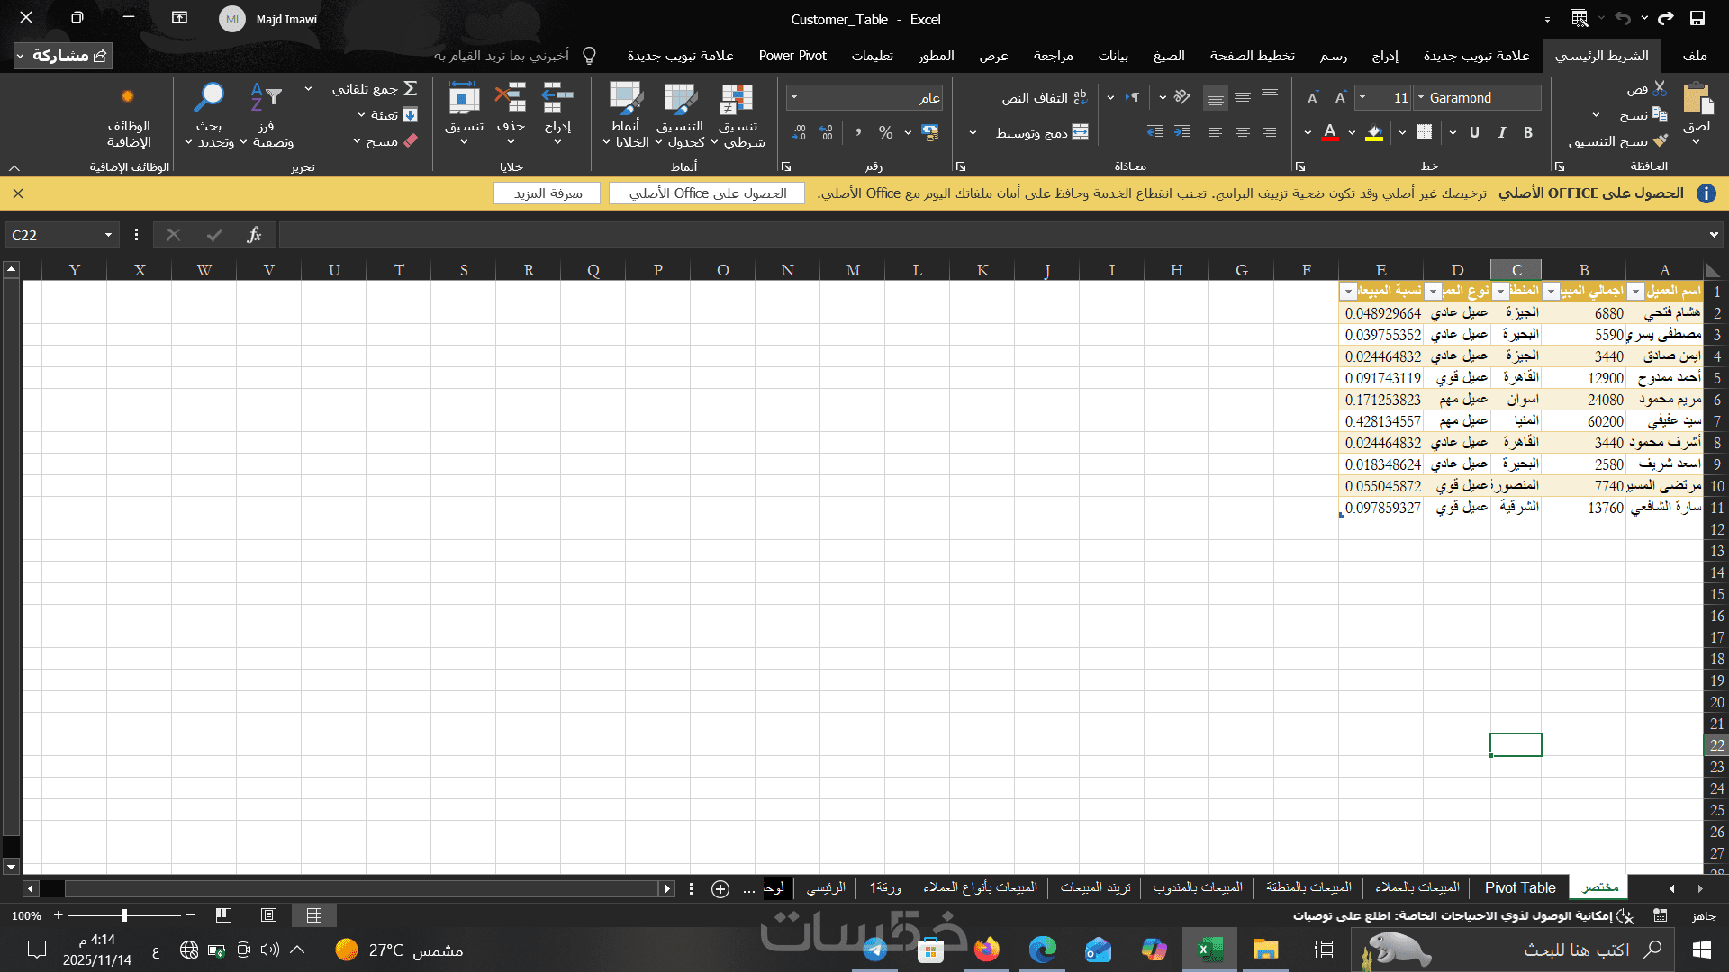1729x972 pixels.
Task: Switch to the Pivot Table sheet tab
Action: click(x=1519, y=887)
